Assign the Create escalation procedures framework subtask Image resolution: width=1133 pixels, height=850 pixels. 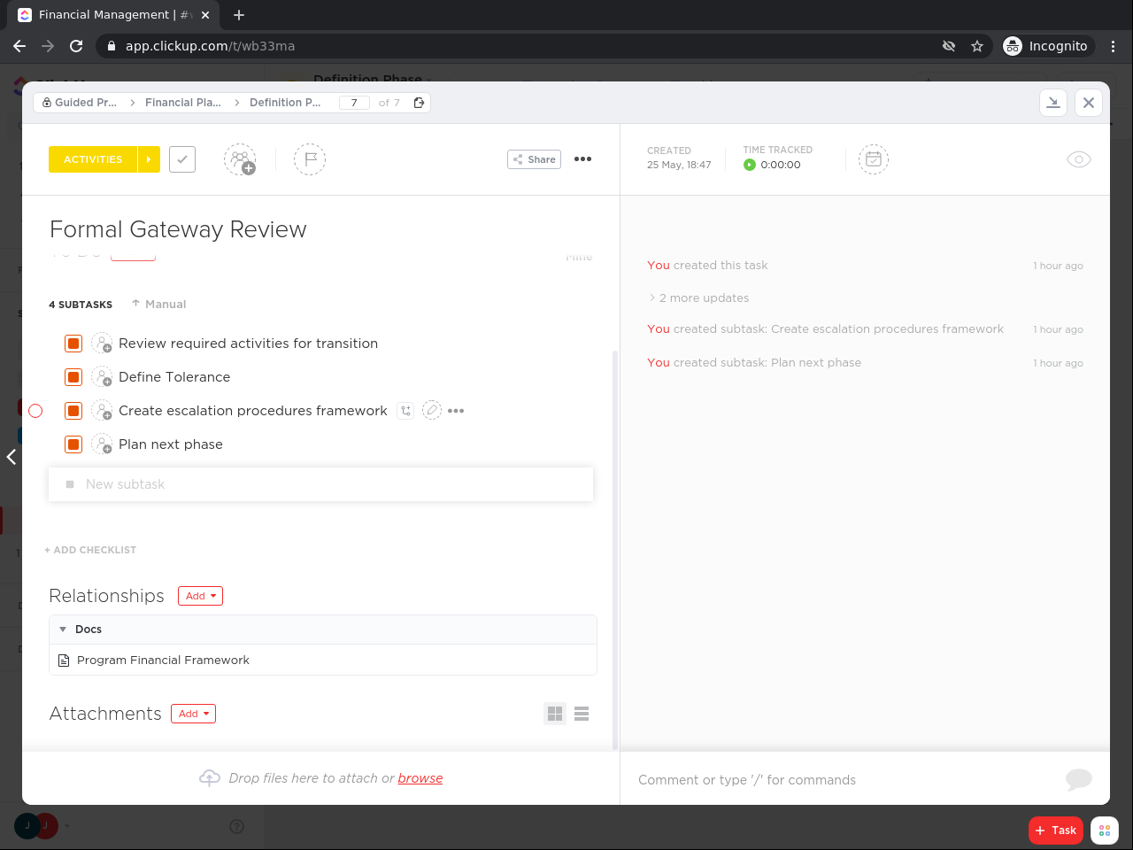[103, 411]
